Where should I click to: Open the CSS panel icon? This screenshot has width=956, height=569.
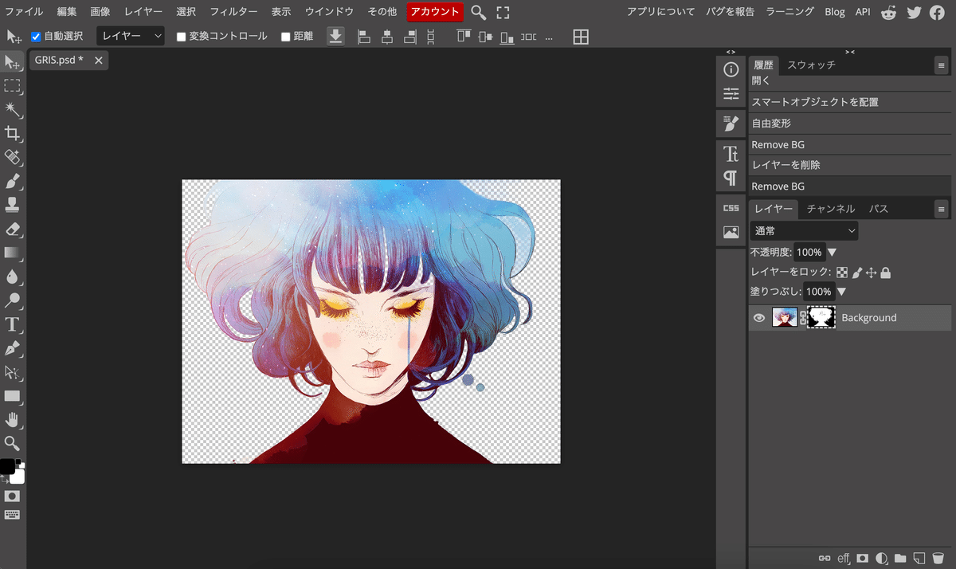[x=731, y=208]
